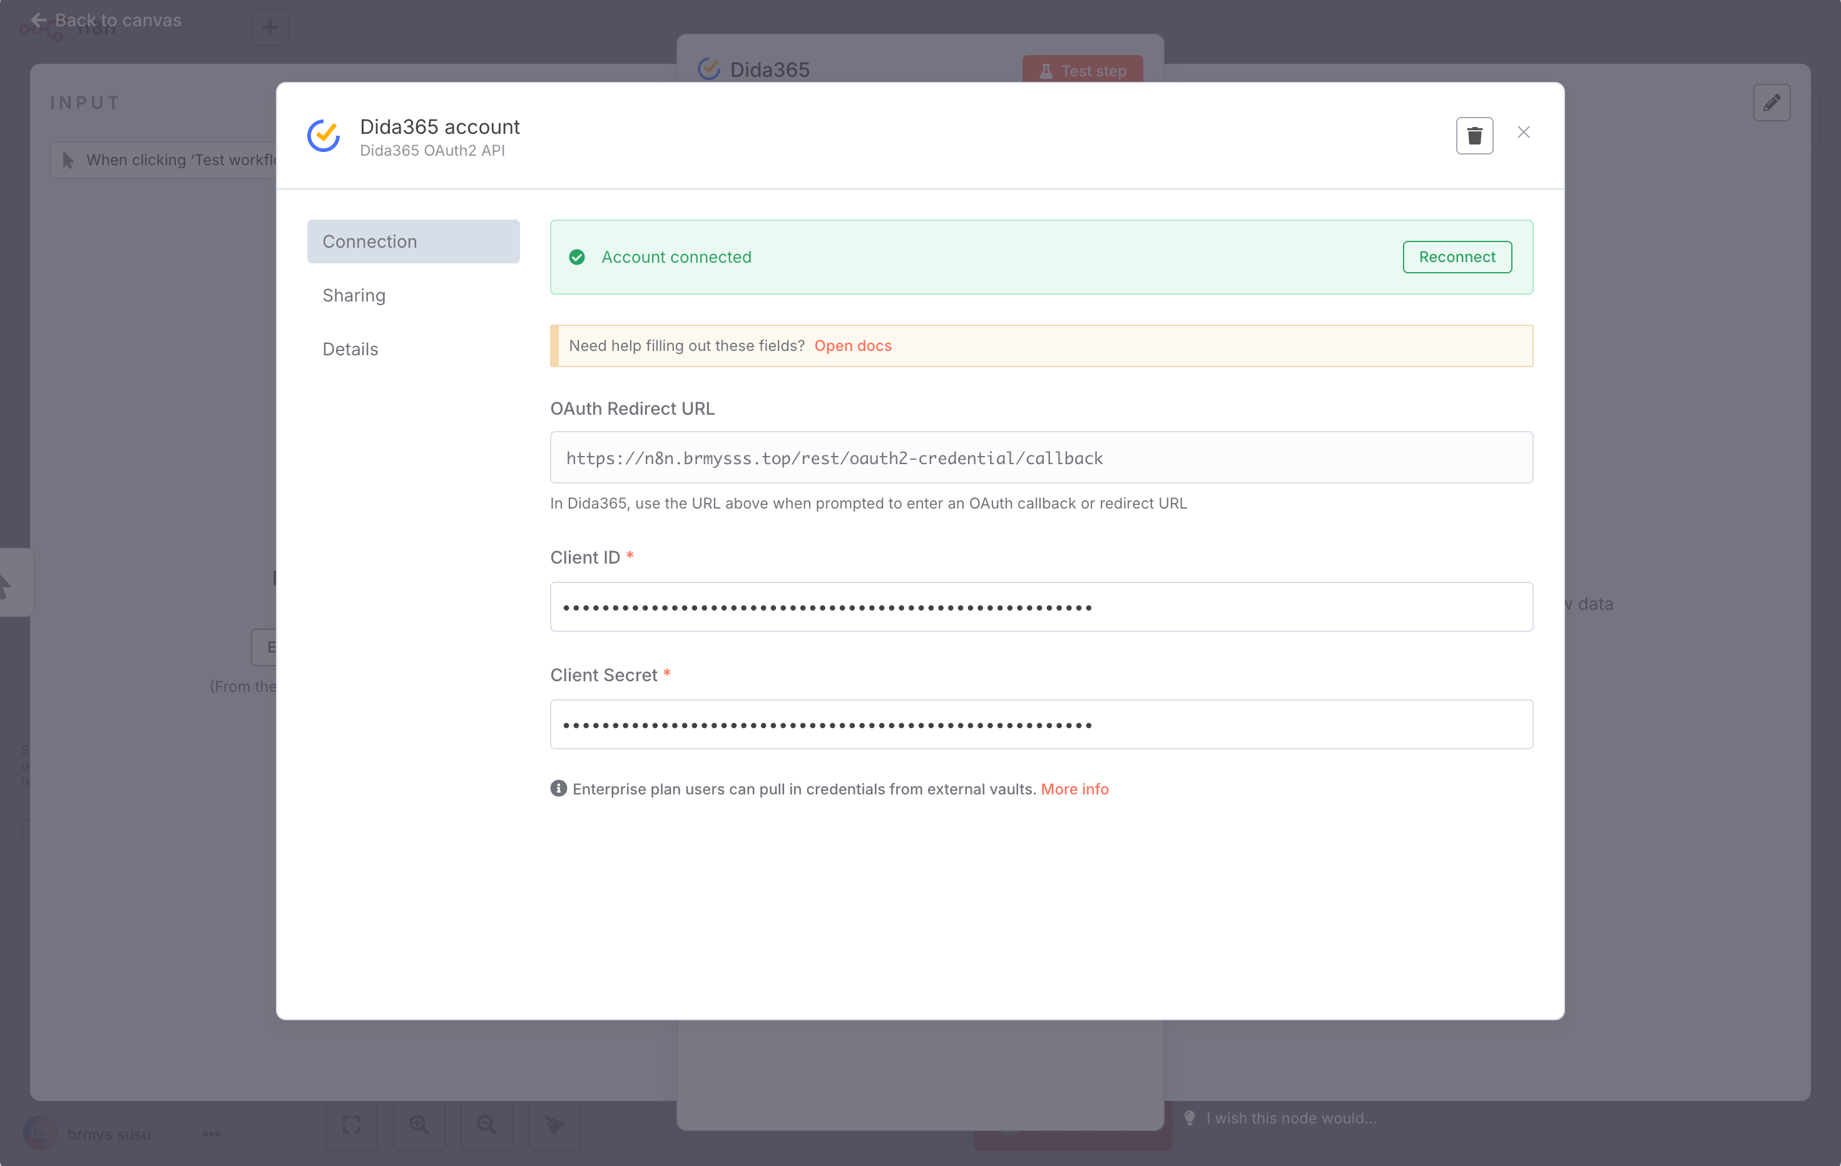This screenshot has height=1166, width=1841.
Task: Click the fit-to-view canvas icon
Action: tap(352, 1124)
